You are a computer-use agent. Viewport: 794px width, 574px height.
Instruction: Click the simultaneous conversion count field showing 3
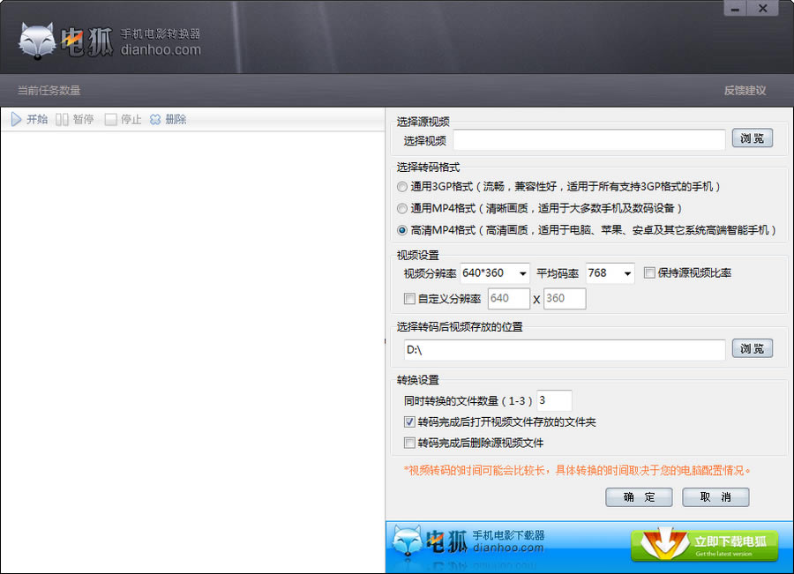click(x=554, y=399)
